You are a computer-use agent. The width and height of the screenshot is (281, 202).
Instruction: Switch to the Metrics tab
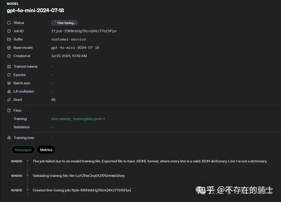46,150
